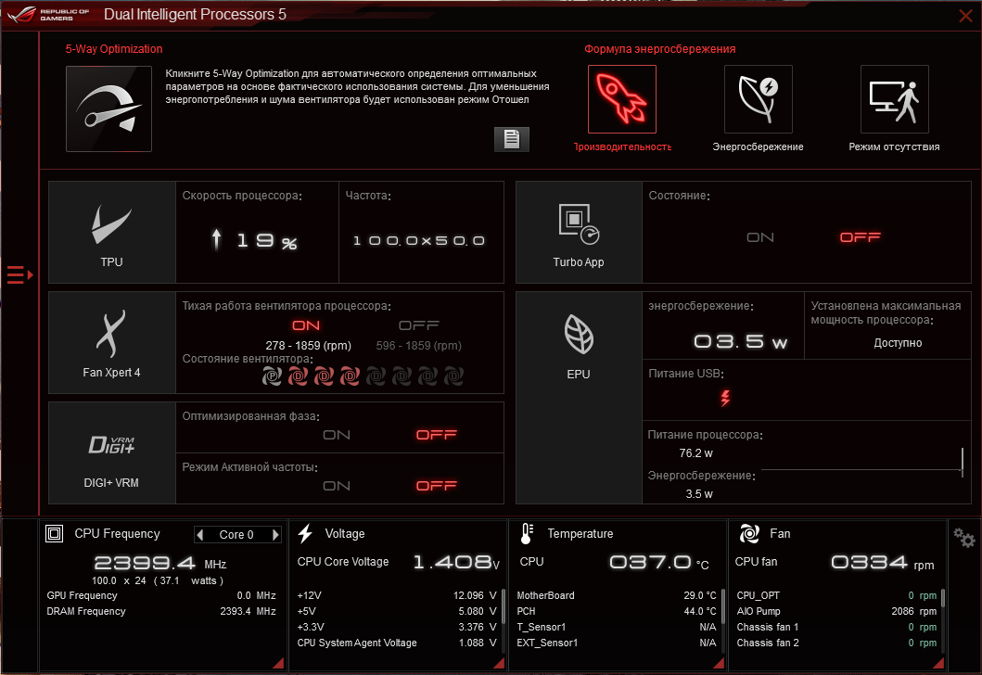Click the DIGI+ VRM label
The image size is (982, 675).
point(111,483)
